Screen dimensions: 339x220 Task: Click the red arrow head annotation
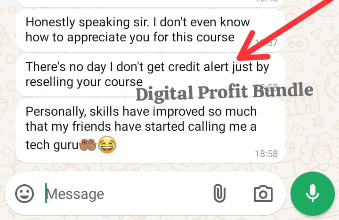251,48
